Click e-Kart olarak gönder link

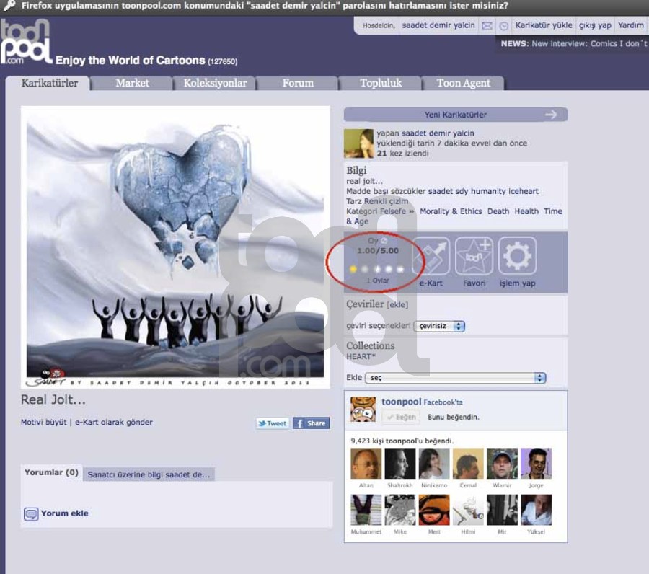(x=113, y=422)
